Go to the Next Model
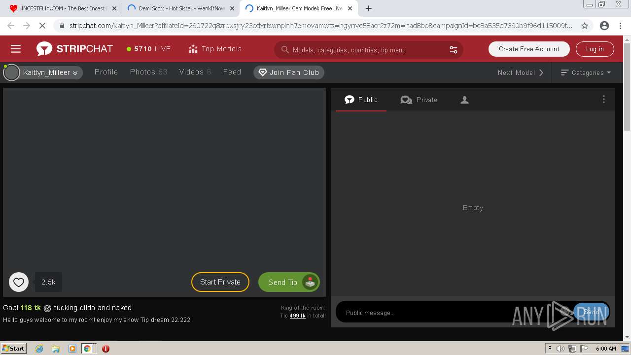631x355 pixels. point(521,72)
